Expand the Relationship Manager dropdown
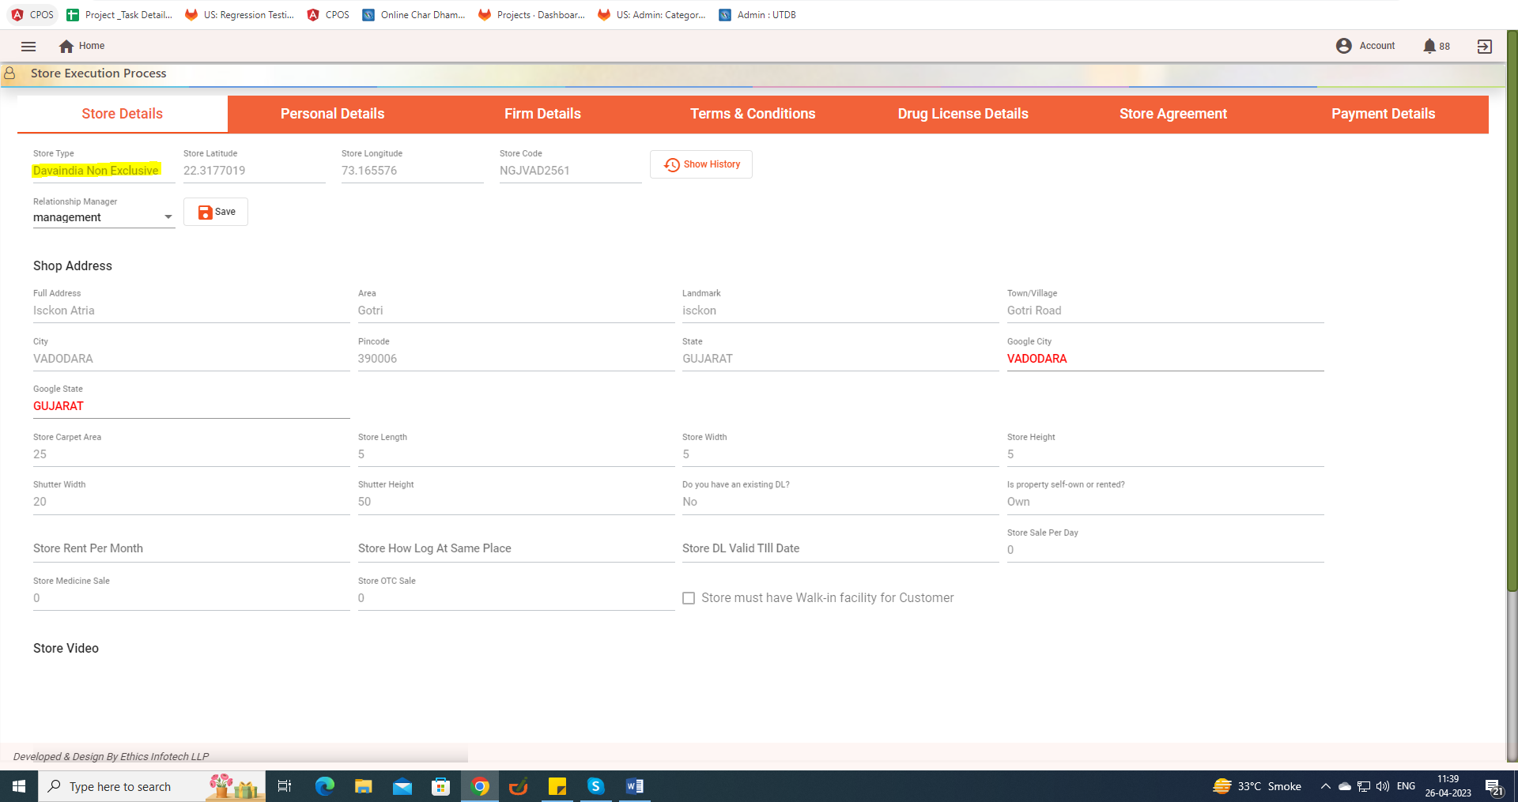 point(168,217)
